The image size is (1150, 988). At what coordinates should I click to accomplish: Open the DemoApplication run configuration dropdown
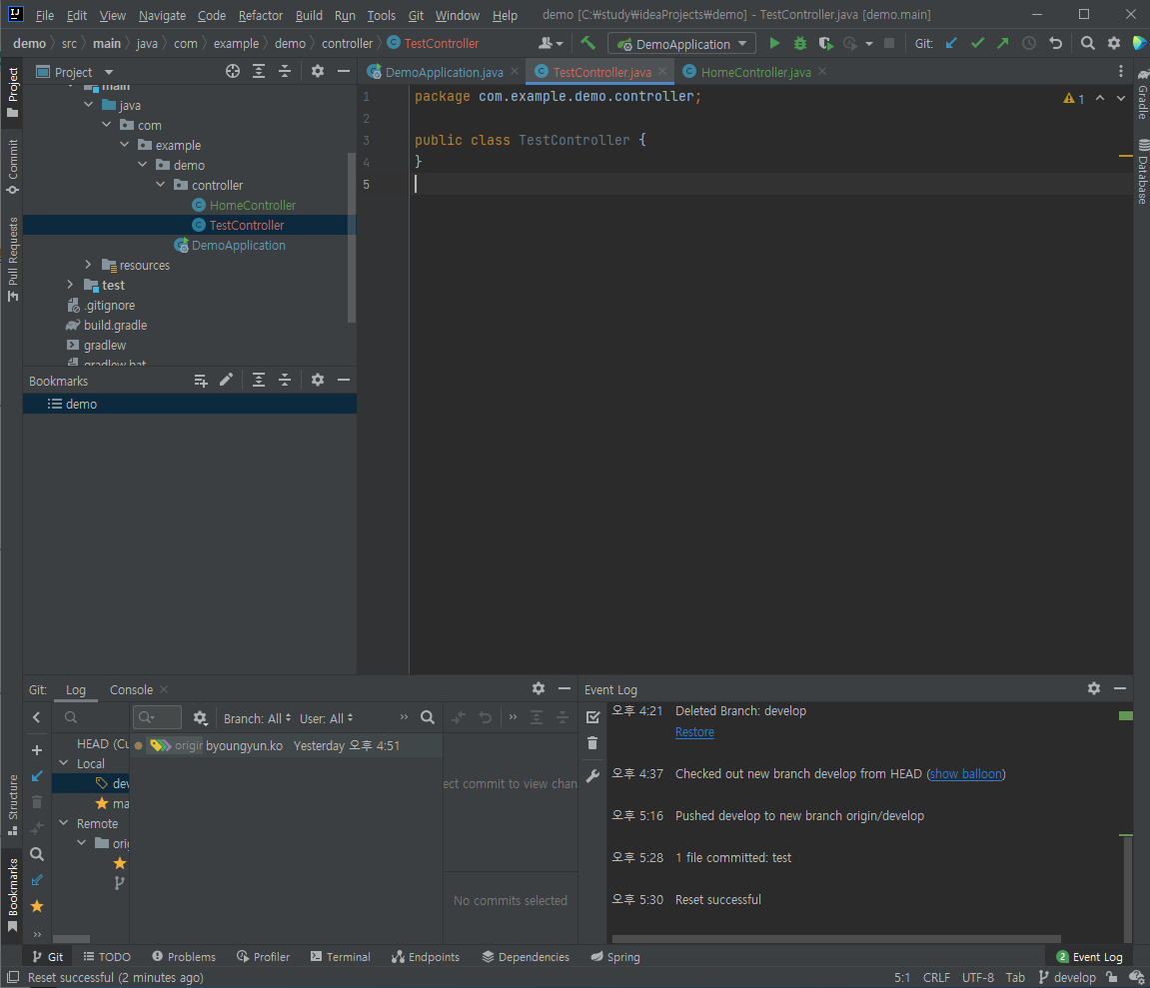point(683,44)
